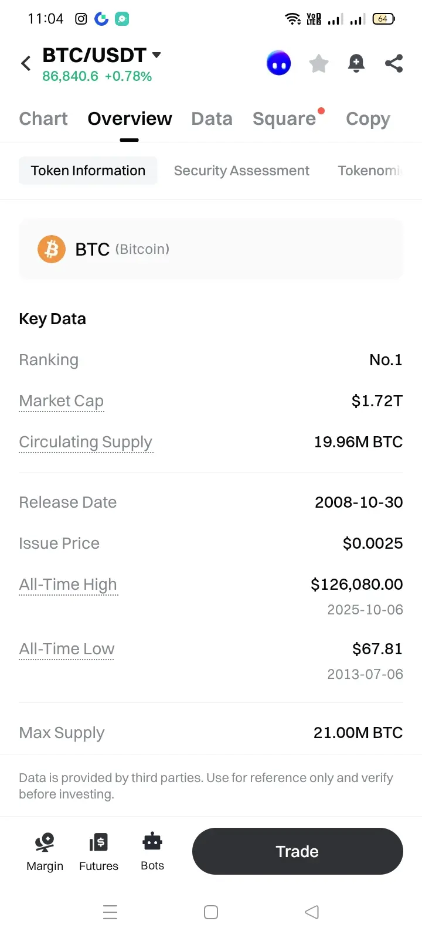422x938 pixels.
Task: Add a price alert with bell icon
Action: tap(356, 63)
